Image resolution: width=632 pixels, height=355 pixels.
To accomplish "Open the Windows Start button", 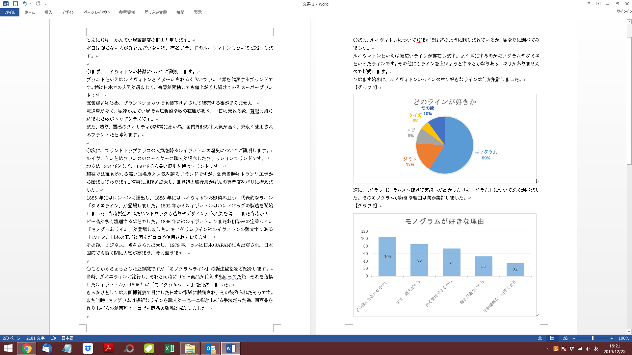I will pyautogui.click(x=8, y=348).
